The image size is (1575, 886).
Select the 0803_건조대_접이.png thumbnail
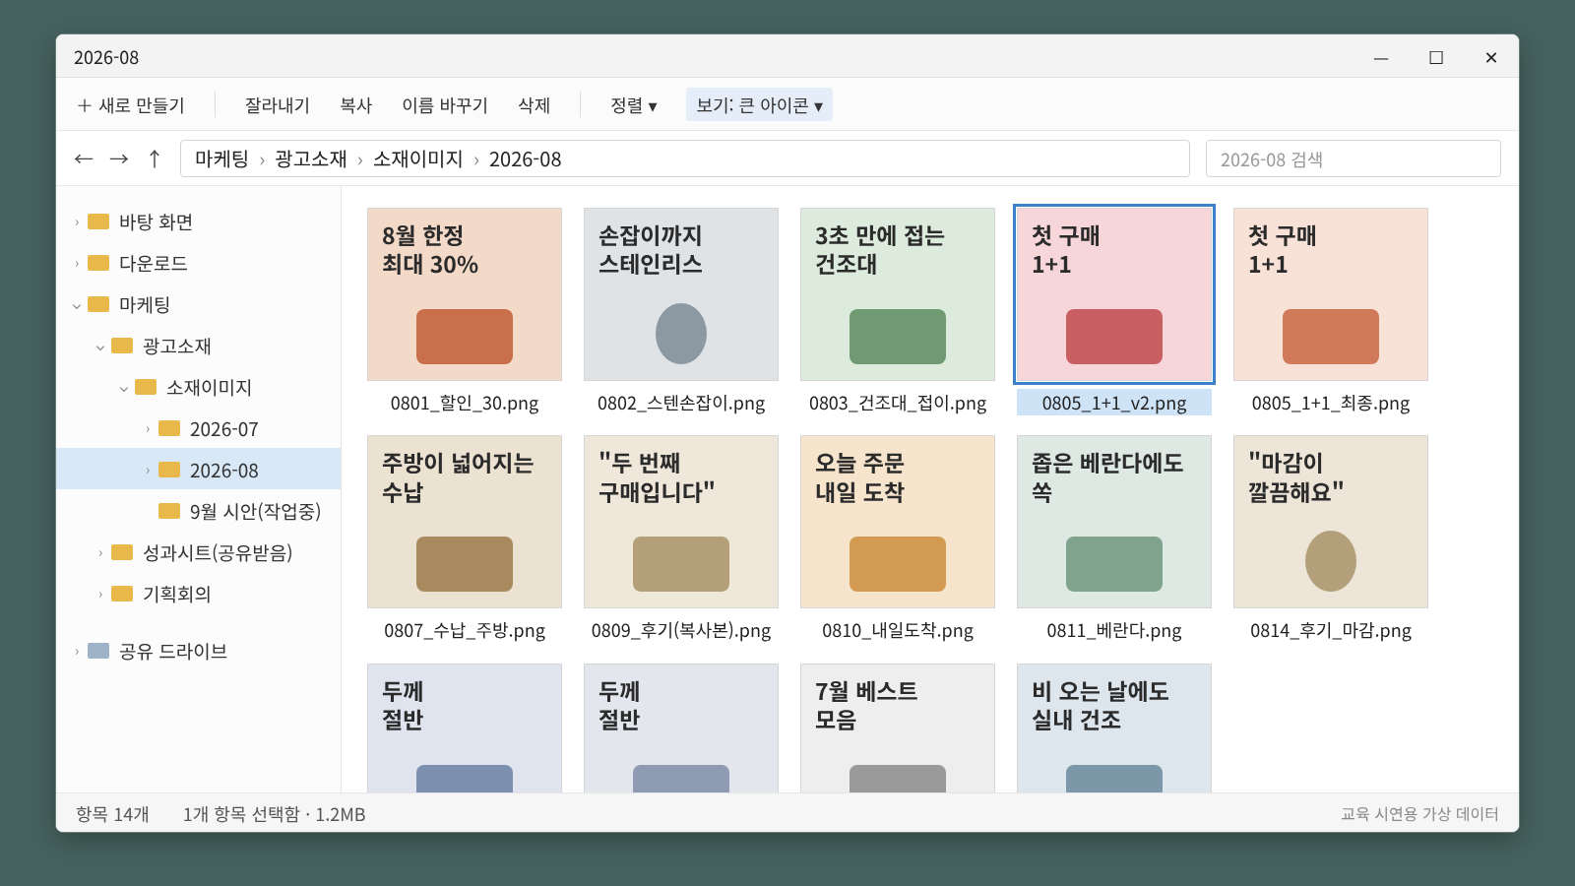[x=898, y=294]
